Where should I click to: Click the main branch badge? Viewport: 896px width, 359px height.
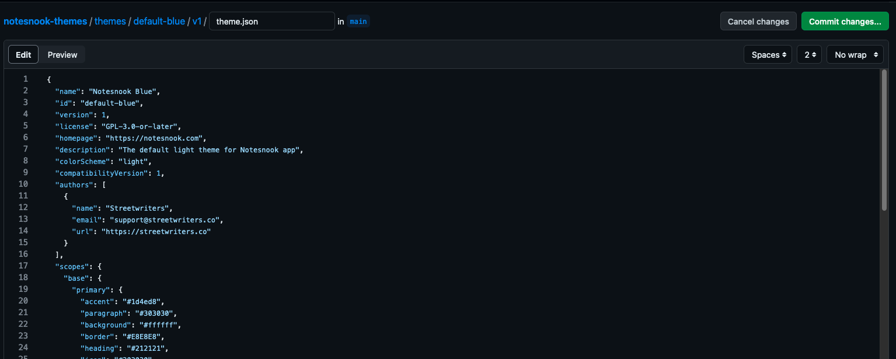tap(358, 21)
